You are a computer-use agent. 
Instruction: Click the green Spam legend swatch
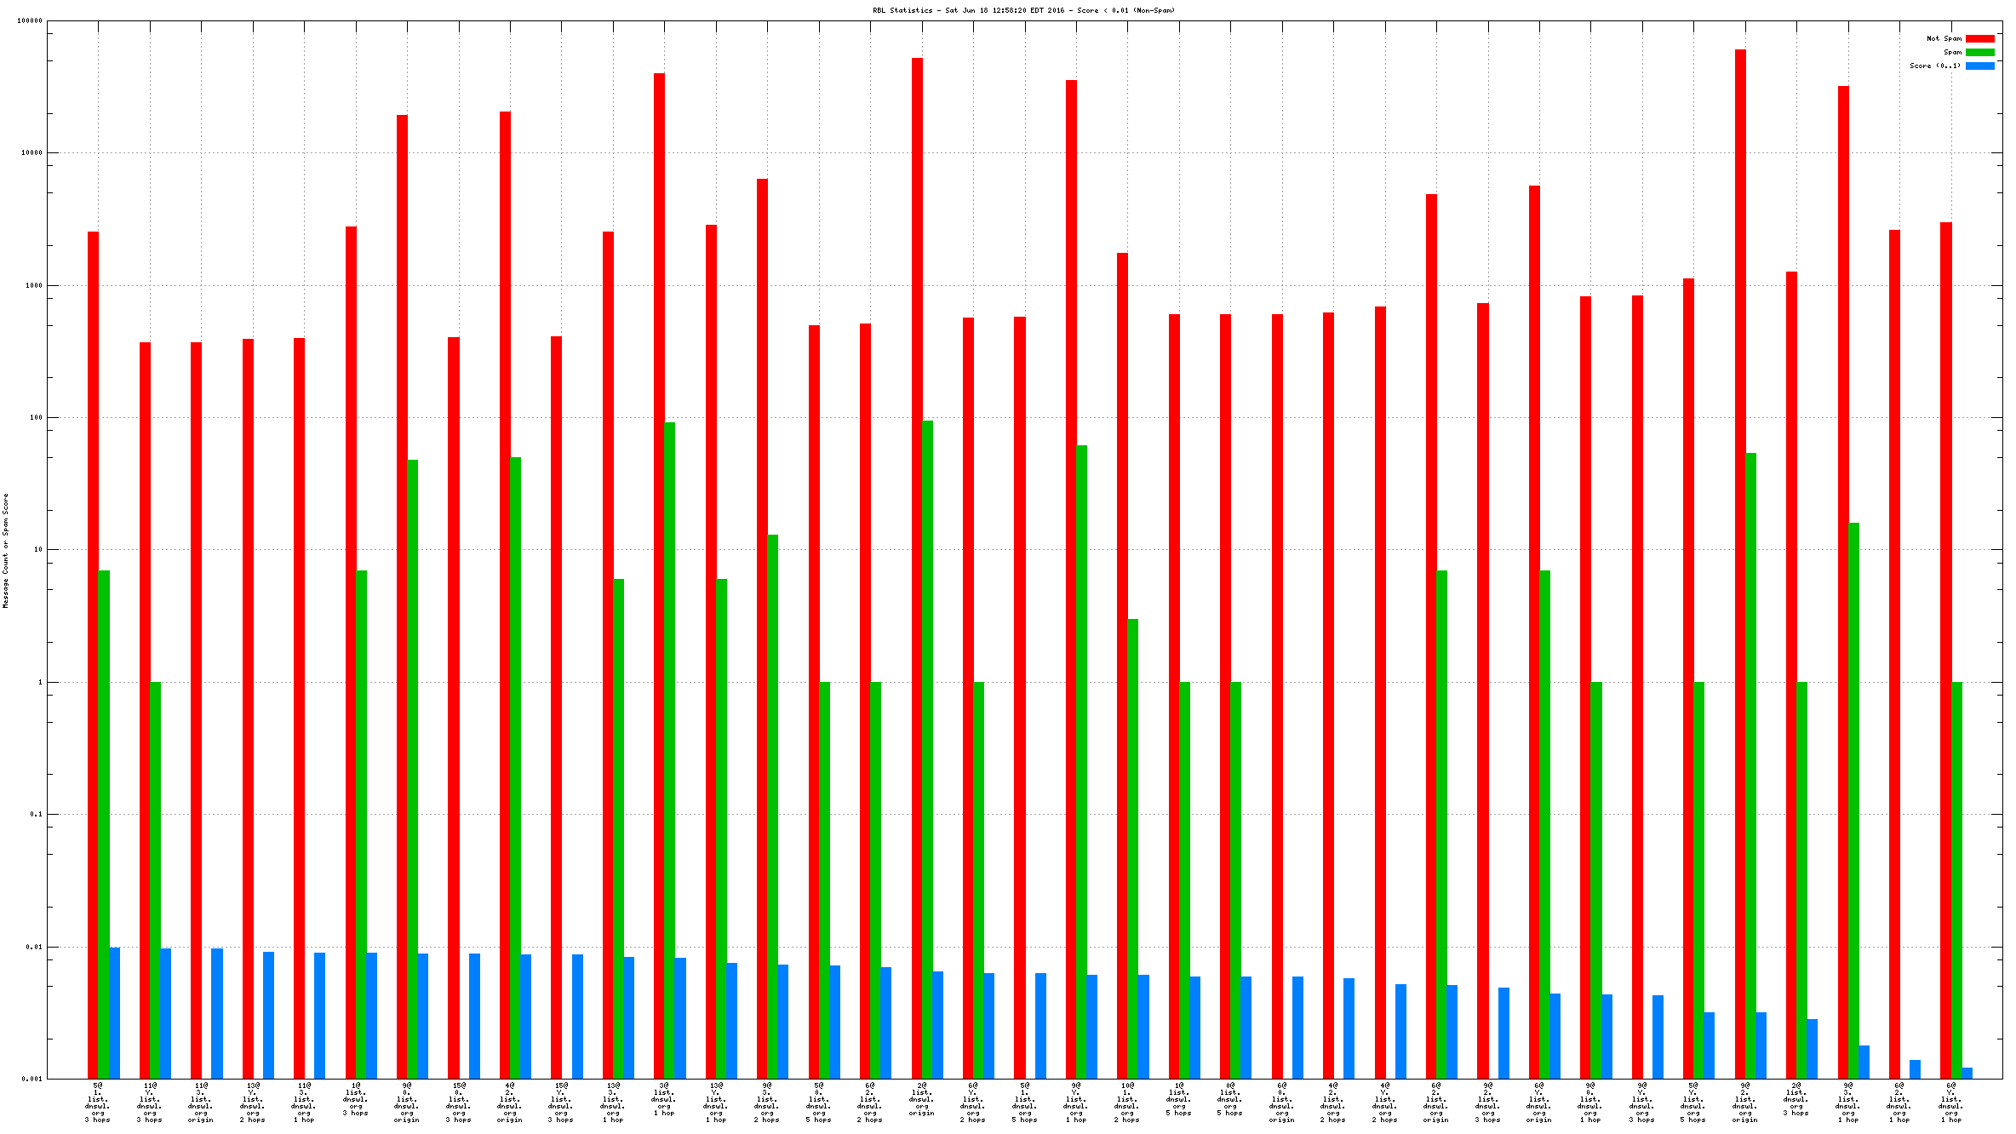(1979, 52)
